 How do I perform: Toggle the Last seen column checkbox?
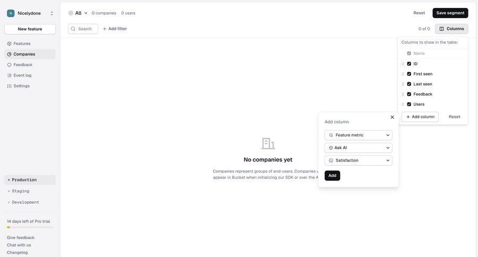409,84
